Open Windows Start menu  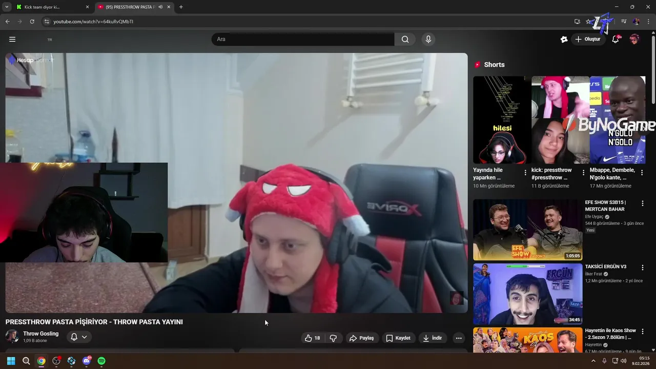11,361
